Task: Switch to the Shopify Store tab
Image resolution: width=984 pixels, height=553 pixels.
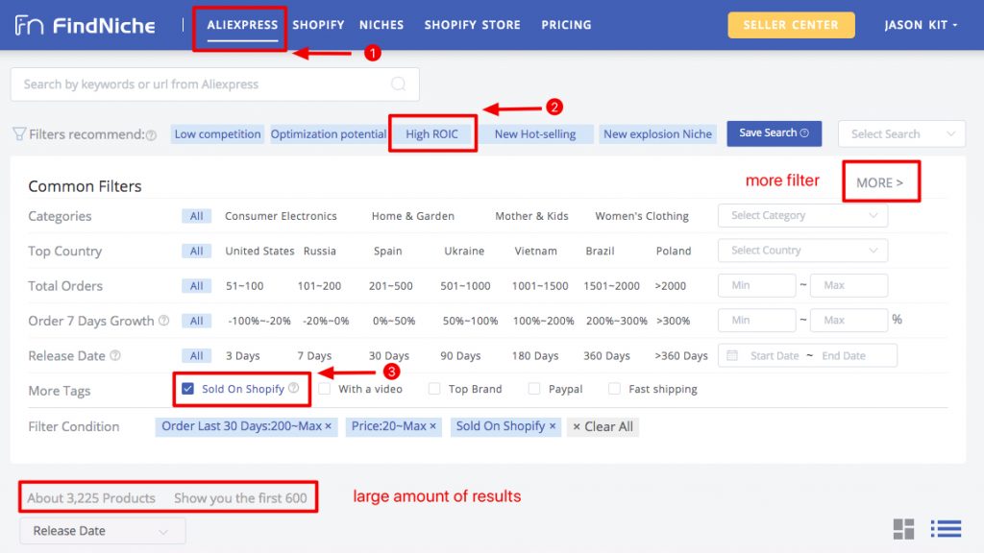Action: (473, 25)
